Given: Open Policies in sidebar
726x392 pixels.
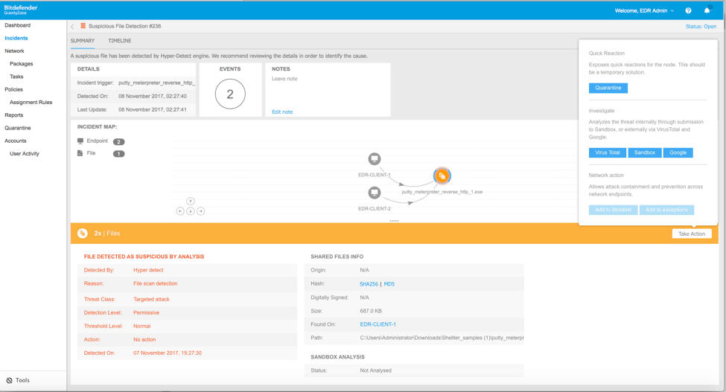Looking at the screenshot, I should pyautogui.click(x=14, y=90).
